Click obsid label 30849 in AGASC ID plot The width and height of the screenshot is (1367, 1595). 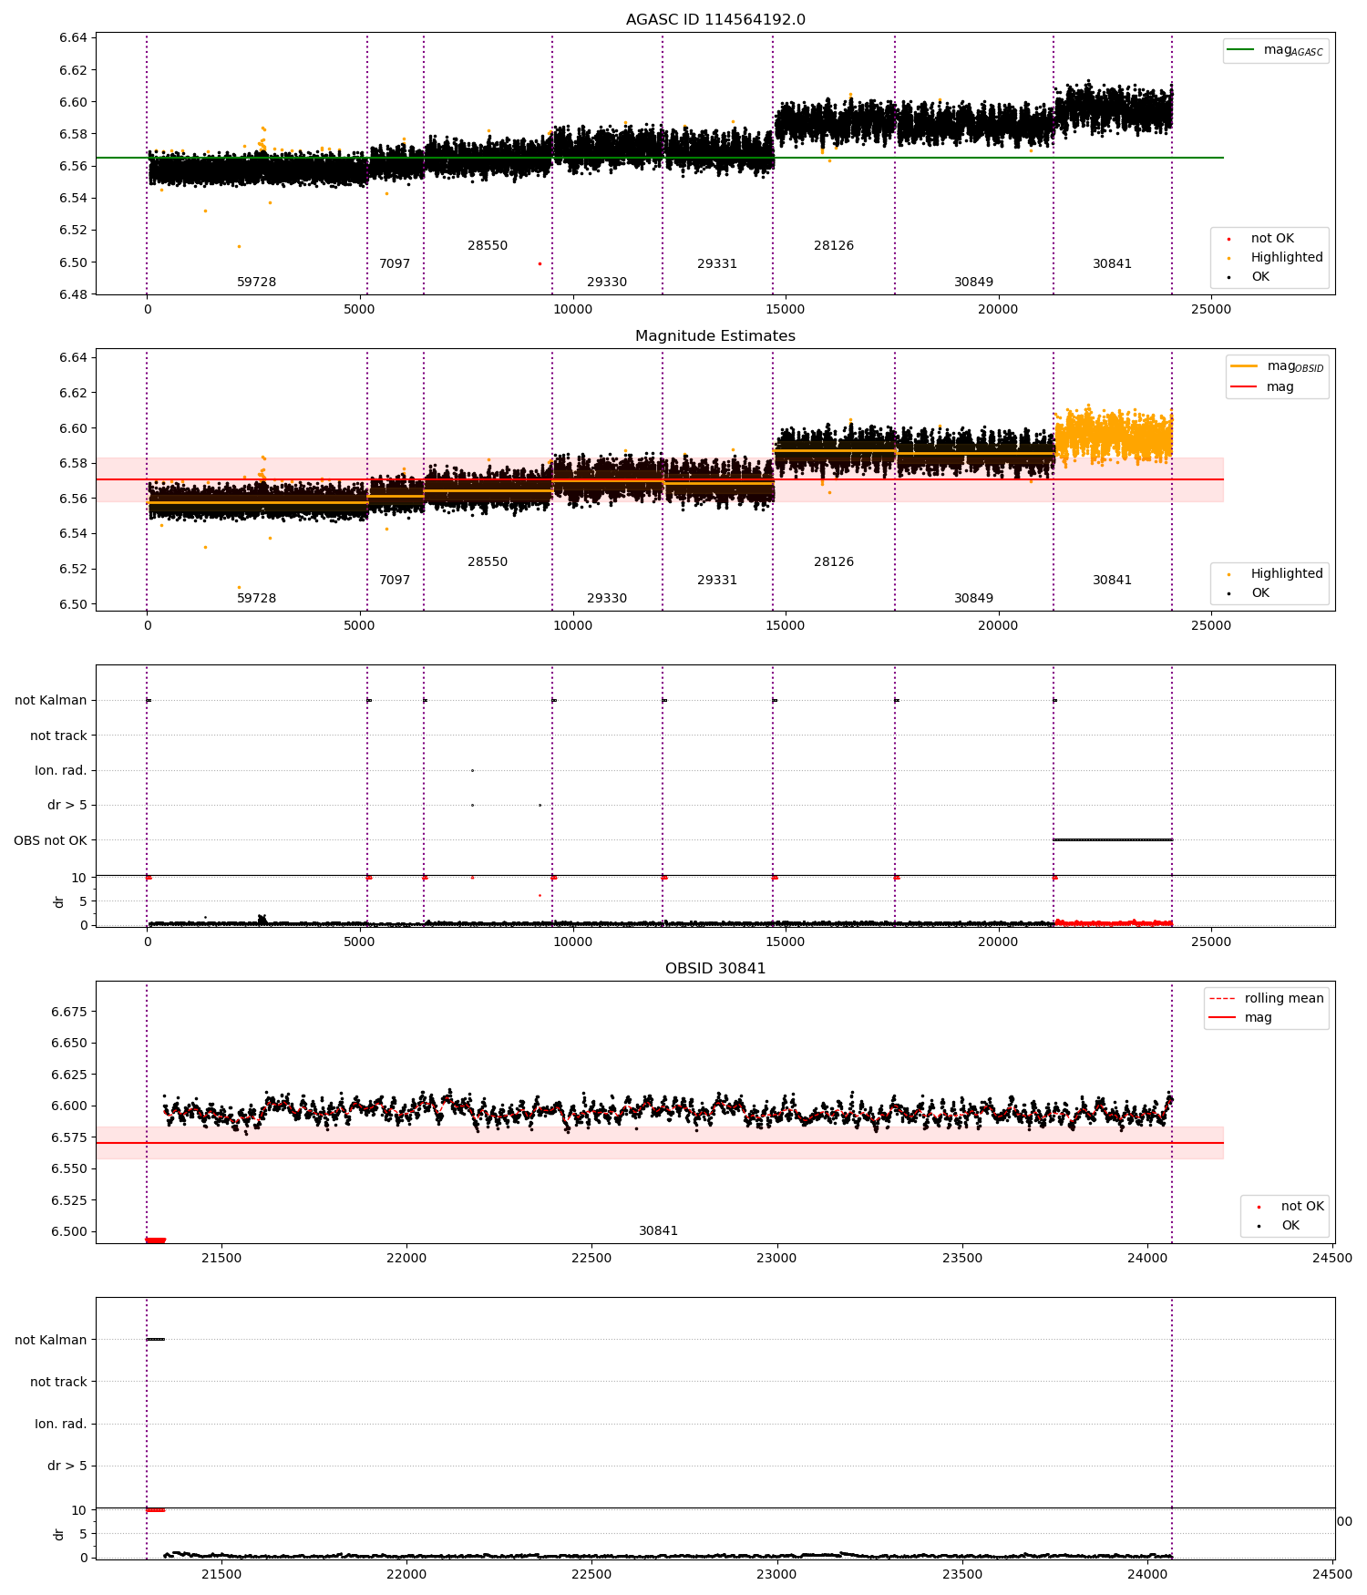point(973,283)
